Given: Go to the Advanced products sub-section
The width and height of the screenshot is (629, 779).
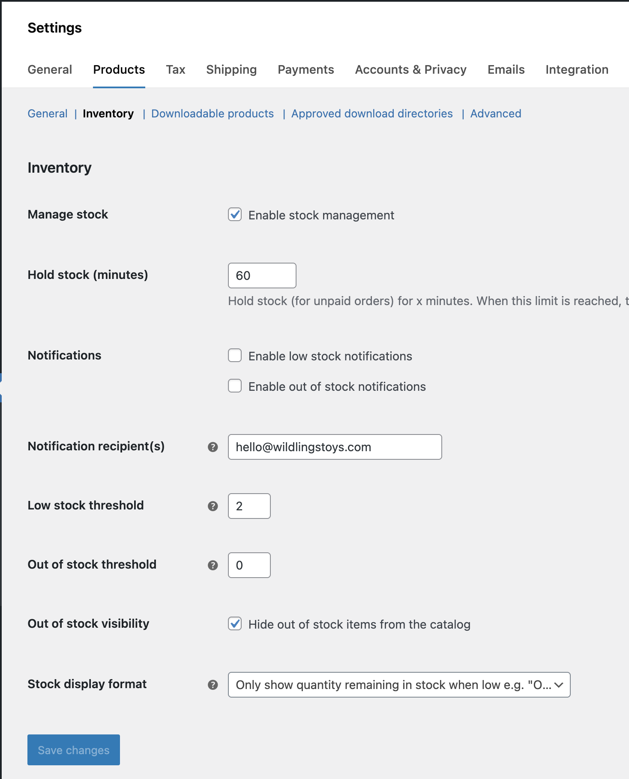Looking at the screenshot, I should pos(496,114).
